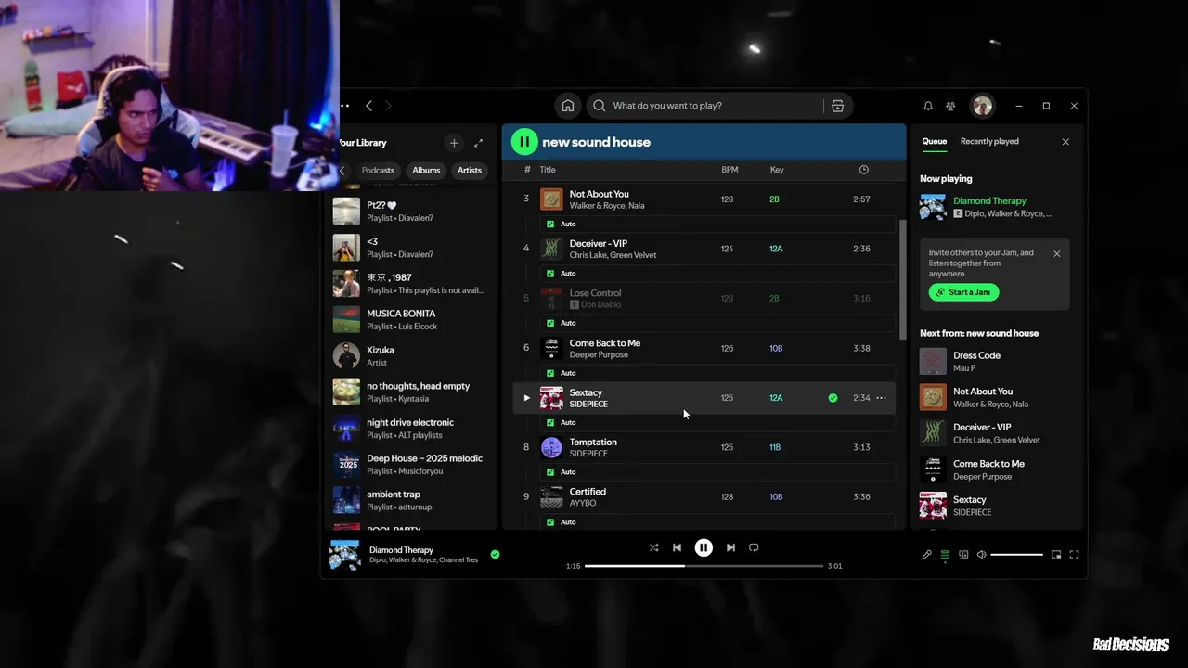Image resolution: width=1188 pixels, height=668 pixels.
Task: Click Sextacy's green saved checkmark
Action: click(833, 398)
